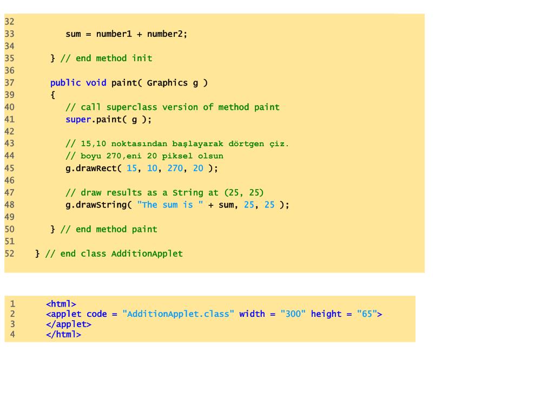Click 'public void paint( Graphics g )' line
Image resolution: width=554 pixels, height=416 pixels.
129,83
